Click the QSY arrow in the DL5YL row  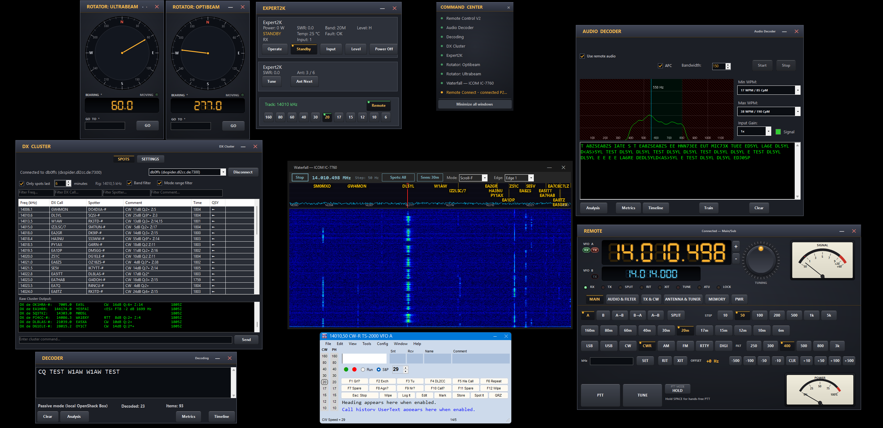pyautogui.click(x=213, y=215)
